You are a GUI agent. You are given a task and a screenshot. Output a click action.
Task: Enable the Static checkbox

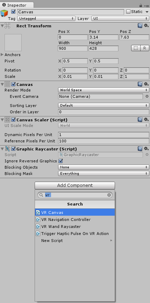pyautogui.click(x=128, y=12)
